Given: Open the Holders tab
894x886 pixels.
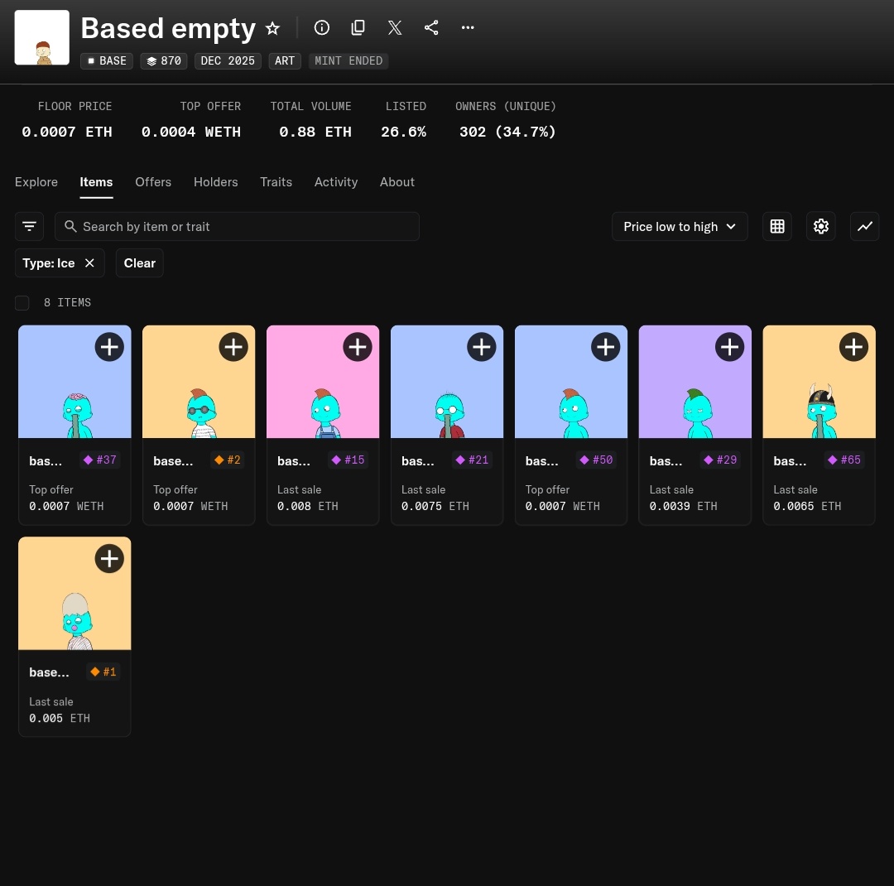Looking at the screenshot, I should click(x=215, y=182).
